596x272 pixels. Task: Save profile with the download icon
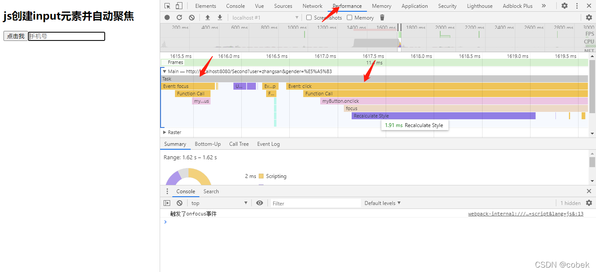tap(220, 17)
